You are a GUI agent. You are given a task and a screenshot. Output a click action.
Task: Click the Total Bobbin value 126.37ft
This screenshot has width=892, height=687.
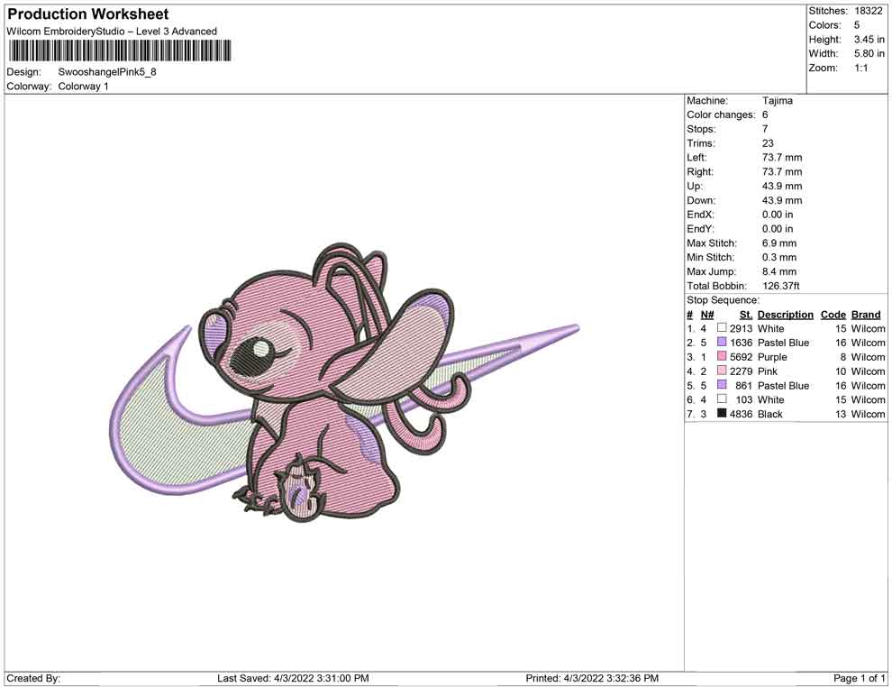point(780,286)
